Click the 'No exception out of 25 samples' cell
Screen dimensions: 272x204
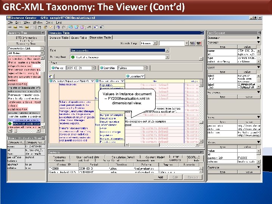[x=155, y=121]
